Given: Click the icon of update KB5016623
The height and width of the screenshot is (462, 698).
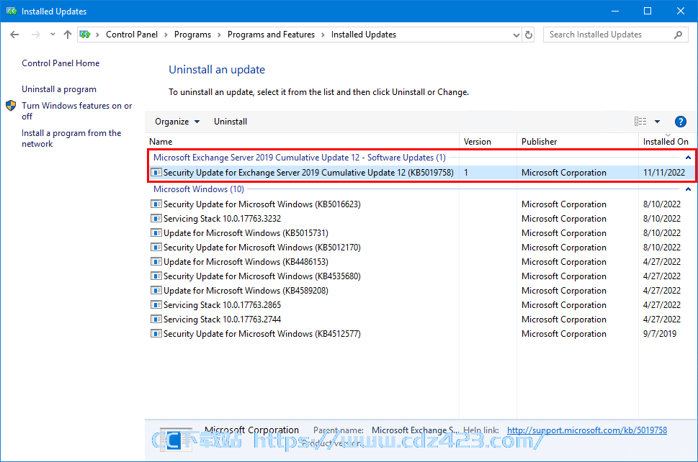Looking at the screenshot, I should [x=156, y=204].
